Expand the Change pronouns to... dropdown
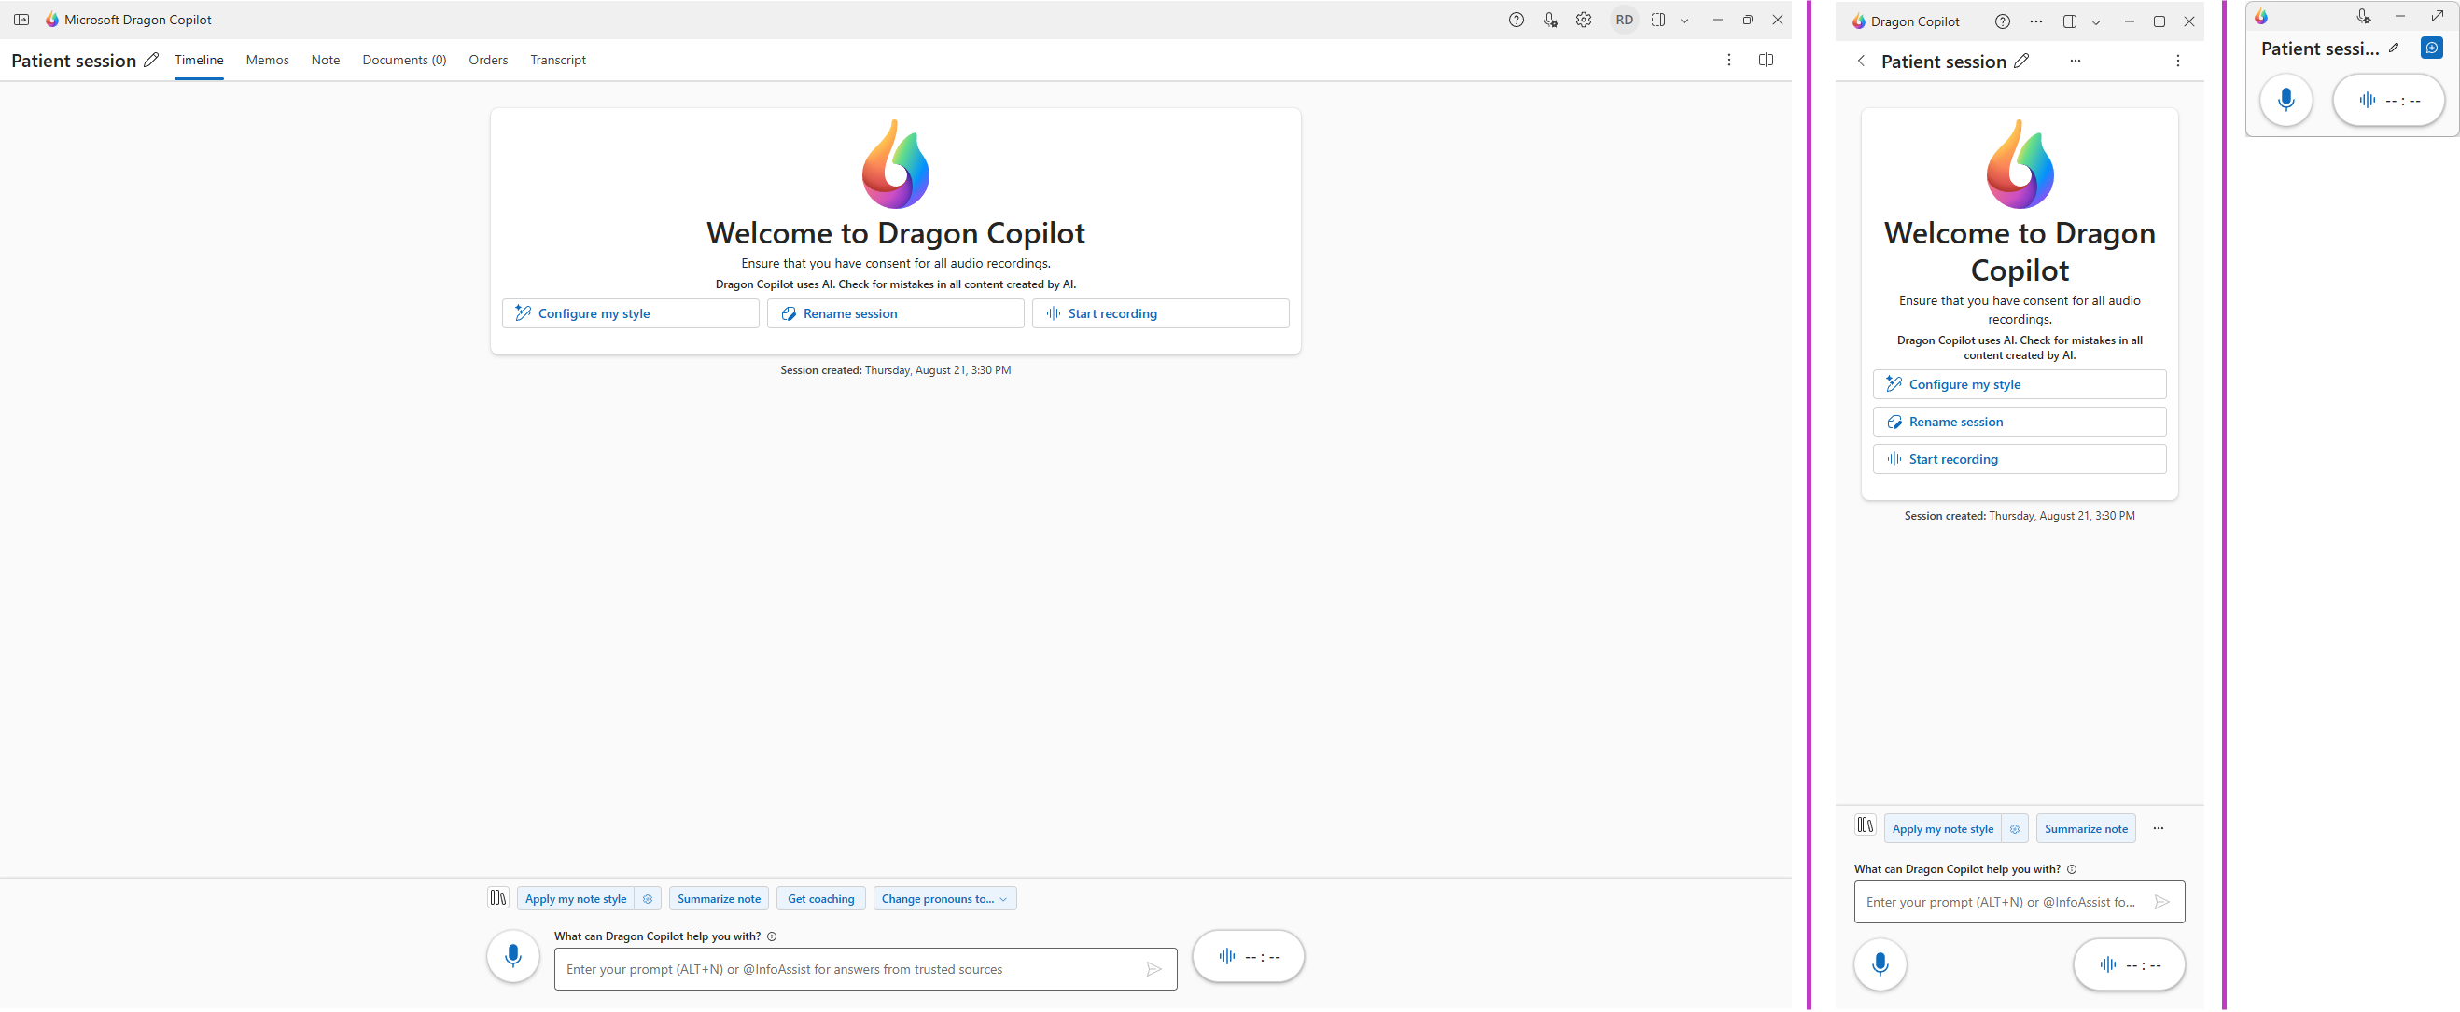 click(x=943, y=899)
